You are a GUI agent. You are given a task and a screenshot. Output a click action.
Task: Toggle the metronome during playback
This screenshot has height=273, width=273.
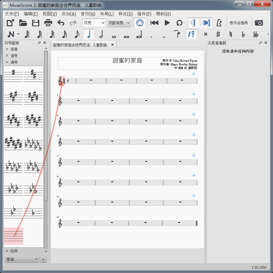coord(219,23)
